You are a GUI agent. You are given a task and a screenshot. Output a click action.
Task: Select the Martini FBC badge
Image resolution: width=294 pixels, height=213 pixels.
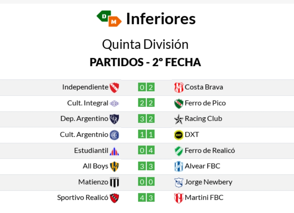178,198
